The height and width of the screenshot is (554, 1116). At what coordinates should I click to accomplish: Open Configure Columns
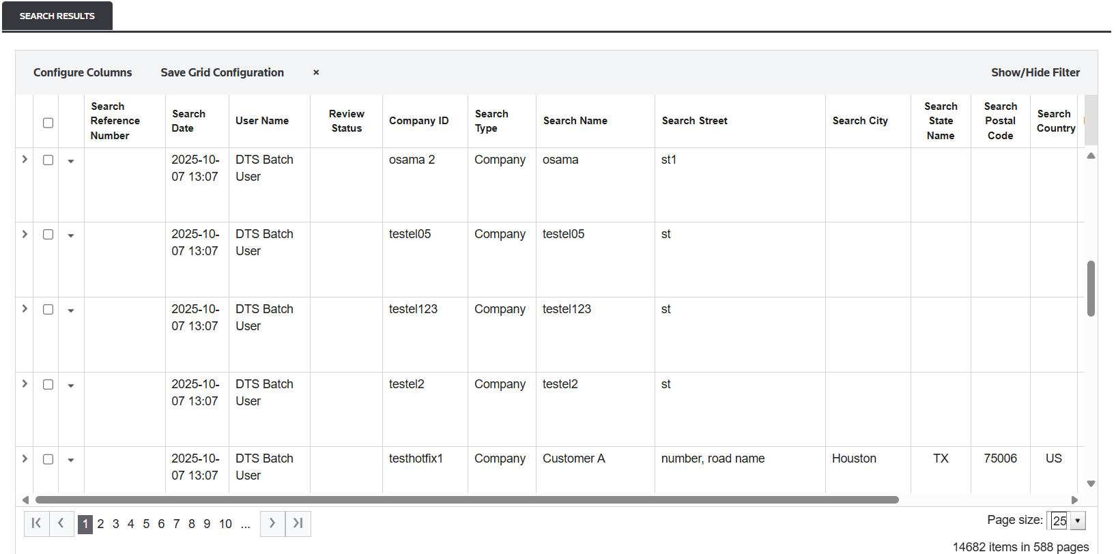tap(83, 72)
